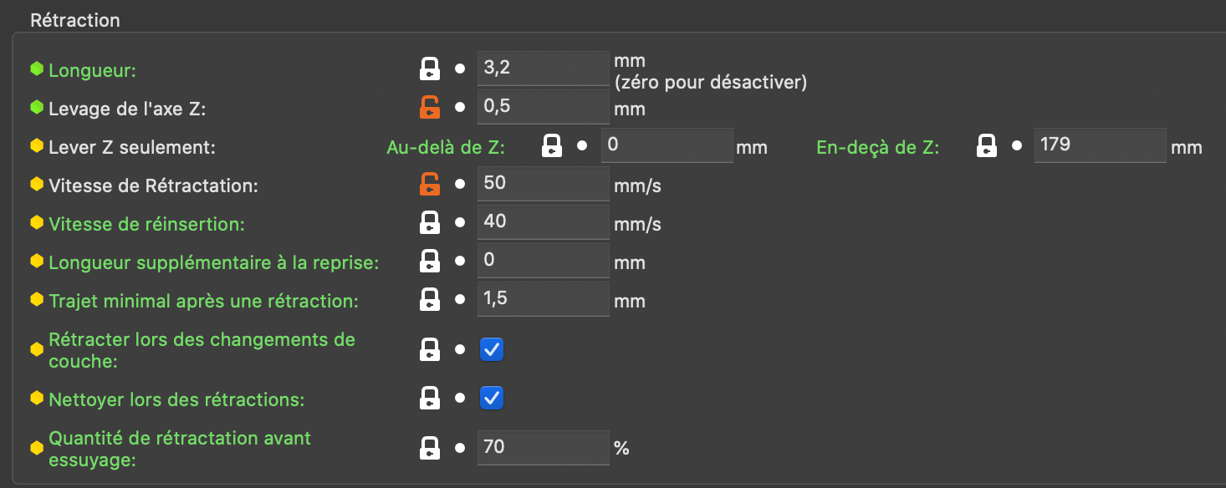Screen dimensions: 1226x488
Task: Click the reset dot beside the Longueur field
Action: (x=459, y=69)
